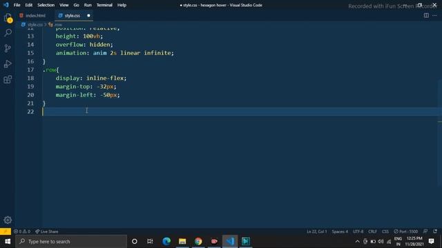
Task: Open the Selection menu
Action: 46,5
